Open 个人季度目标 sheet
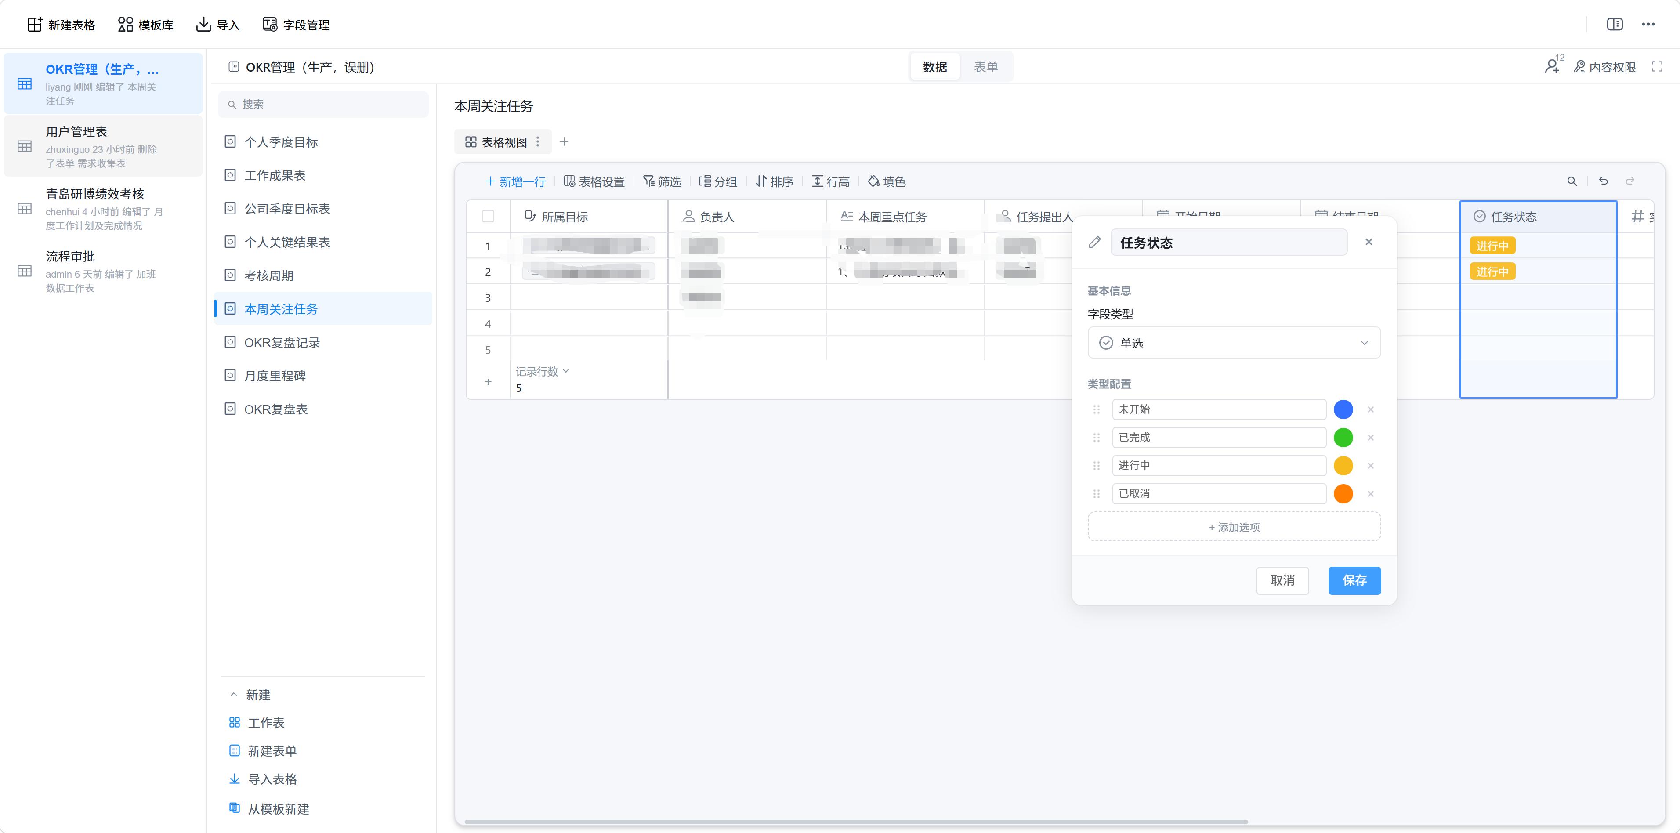Screen dimensions: 1680x833 [323, 142]
